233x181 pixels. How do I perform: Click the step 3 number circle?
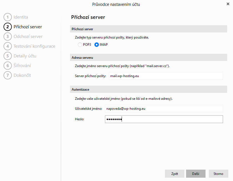pyautogui.click(x=7, y=37)
